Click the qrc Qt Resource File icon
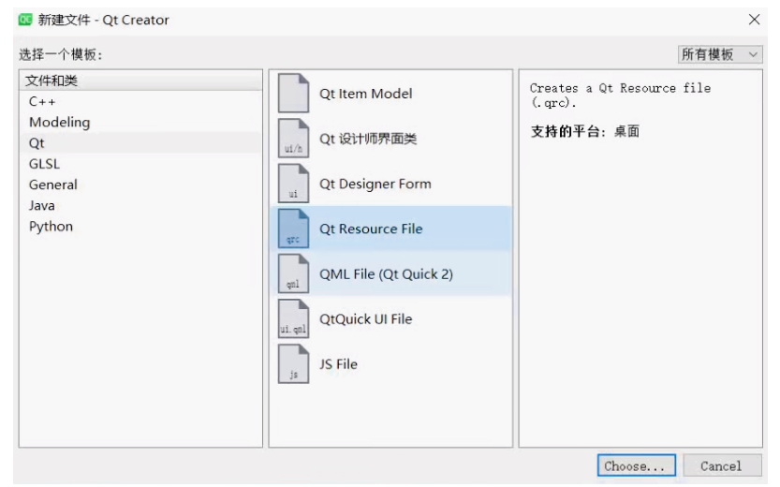 coord(293,229)
